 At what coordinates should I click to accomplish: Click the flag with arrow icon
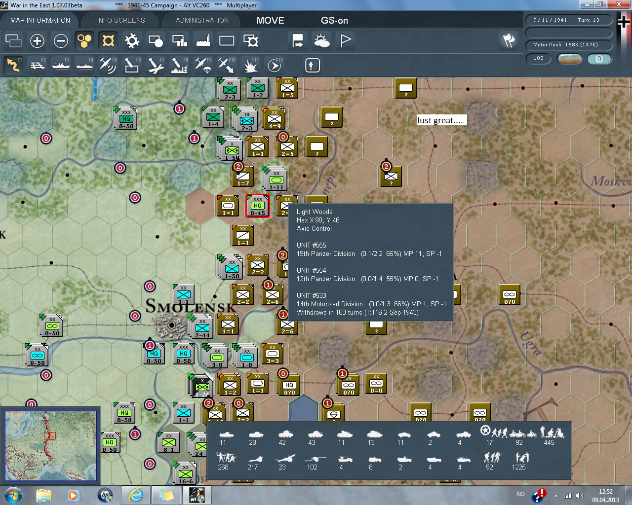[x=298, y=40]
